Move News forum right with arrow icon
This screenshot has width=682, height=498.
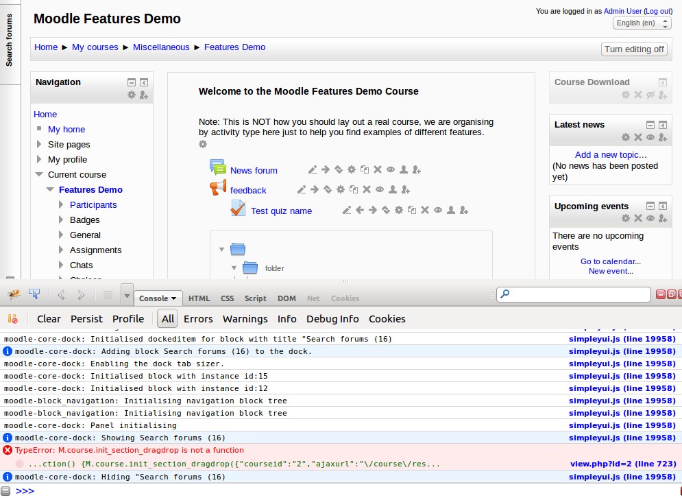pos(326,170)
